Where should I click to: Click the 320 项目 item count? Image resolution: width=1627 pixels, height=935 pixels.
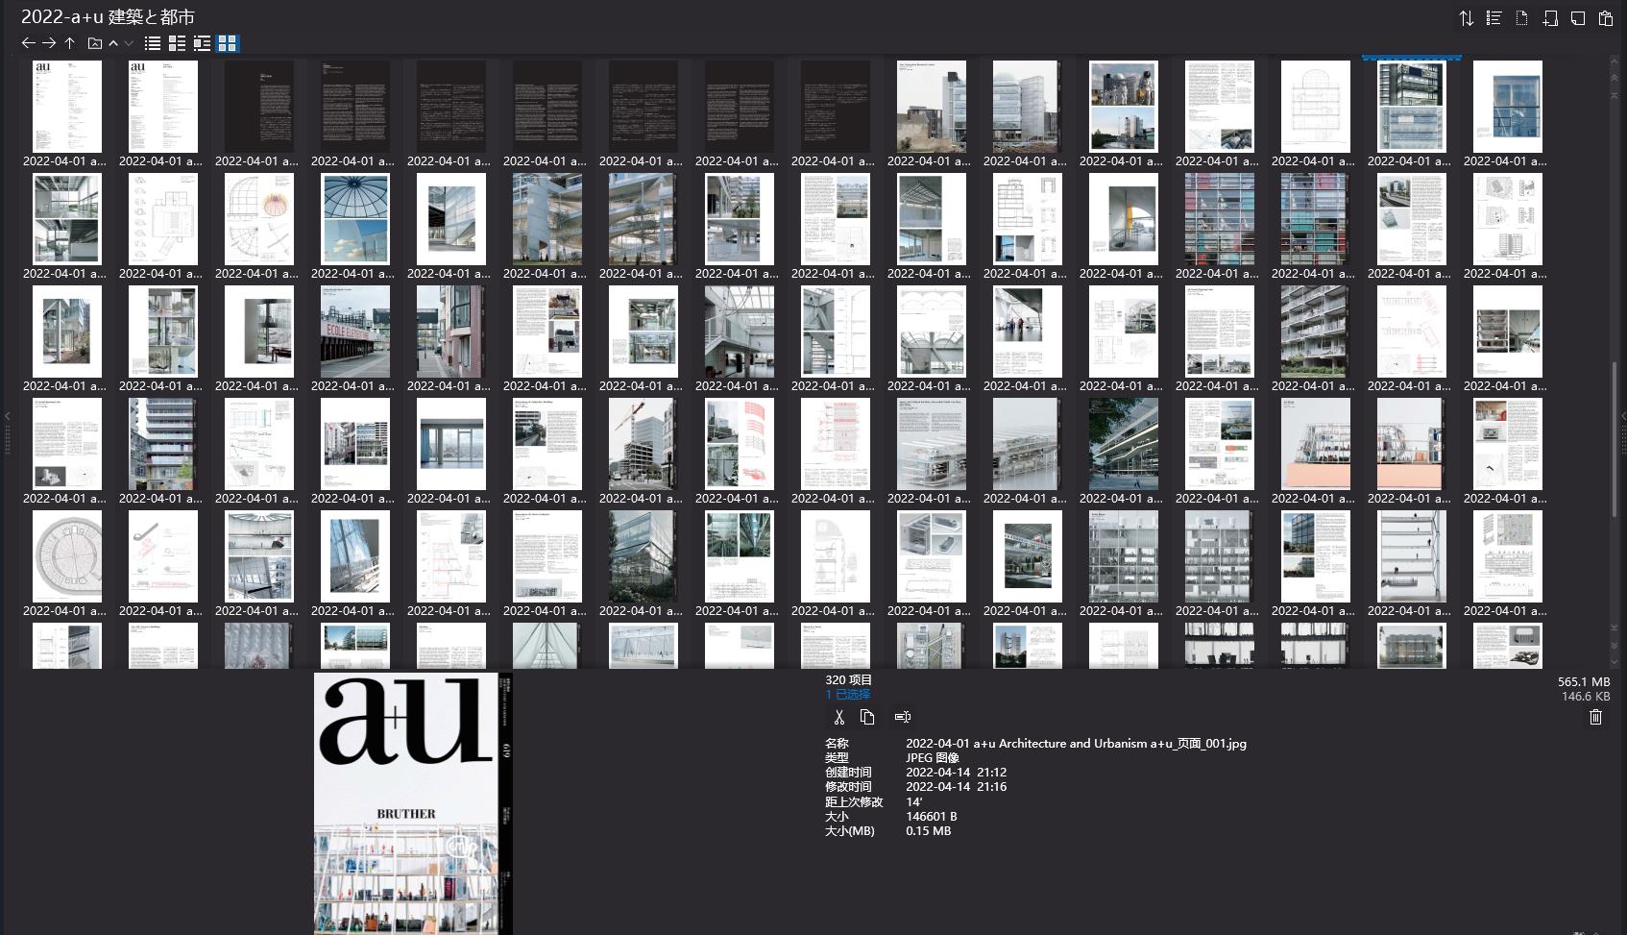849,679
